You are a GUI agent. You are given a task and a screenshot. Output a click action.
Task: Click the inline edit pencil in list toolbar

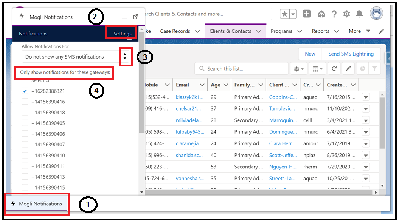pos(348,69)
